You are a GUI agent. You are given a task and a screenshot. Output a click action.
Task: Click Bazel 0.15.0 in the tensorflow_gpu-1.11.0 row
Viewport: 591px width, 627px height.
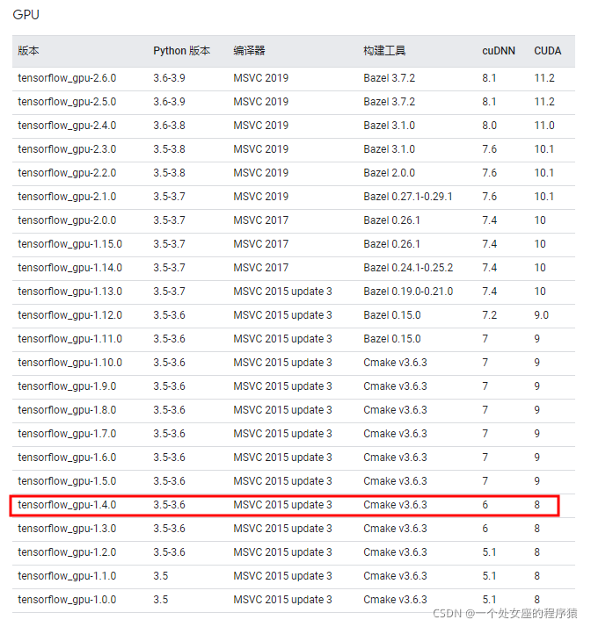pos(392,339)
